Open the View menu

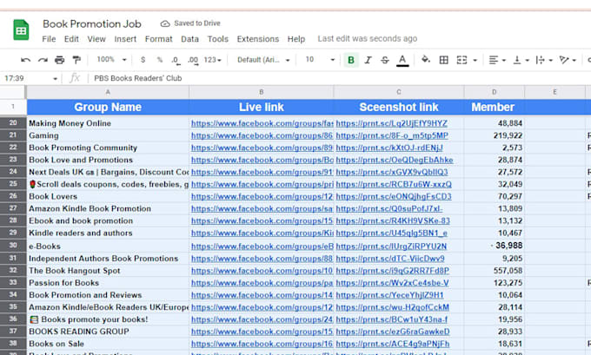pyautogui.click(x=96, y=39)
